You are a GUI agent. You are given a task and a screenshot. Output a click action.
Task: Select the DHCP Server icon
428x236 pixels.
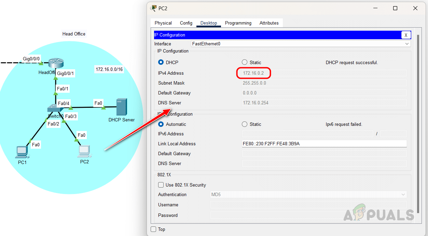coord(121,107)
